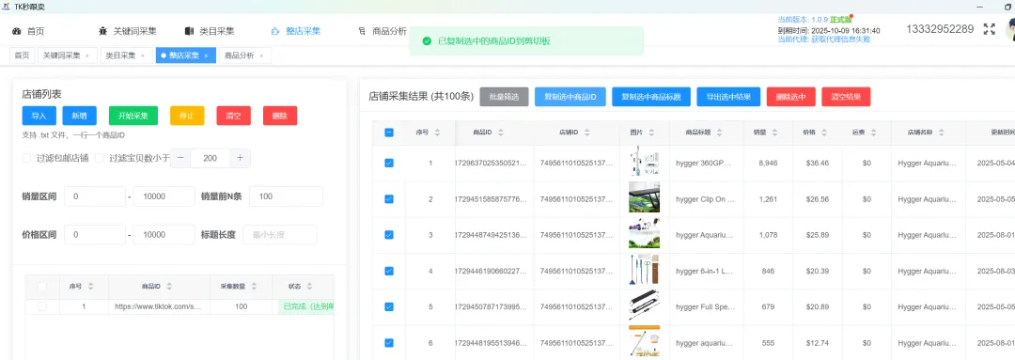Open the 类目采集 navigation menu

click(x=209, y=30)
